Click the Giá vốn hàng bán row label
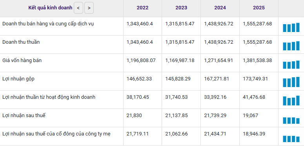 click(22, 61)
